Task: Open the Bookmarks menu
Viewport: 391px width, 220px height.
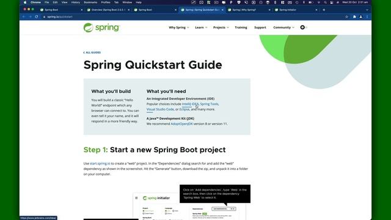Action: coord(90,2)
